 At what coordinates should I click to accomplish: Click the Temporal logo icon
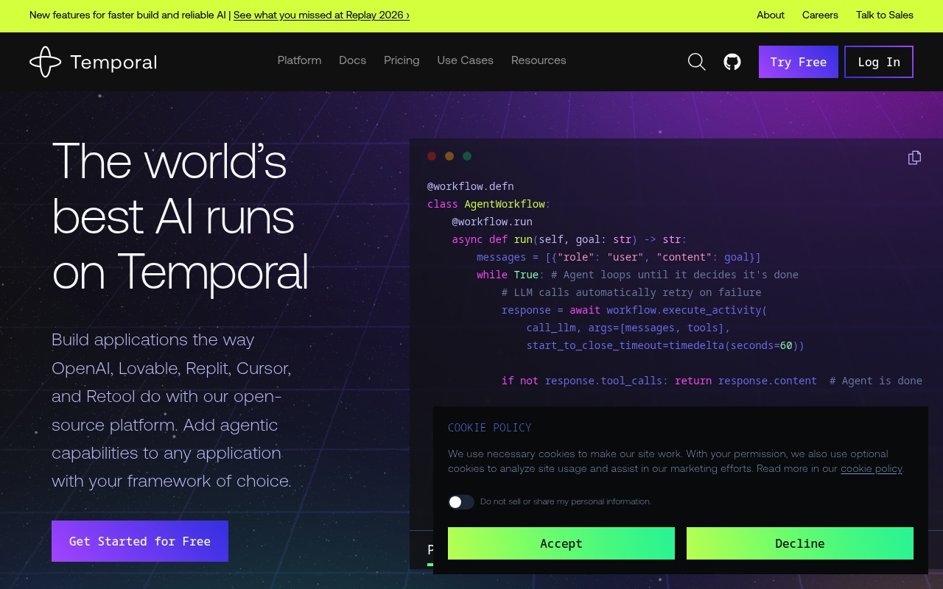pyautogui.click(x=45, y=62)
